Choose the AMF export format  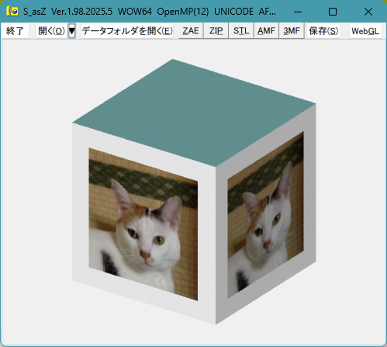[x=267, y=31]
